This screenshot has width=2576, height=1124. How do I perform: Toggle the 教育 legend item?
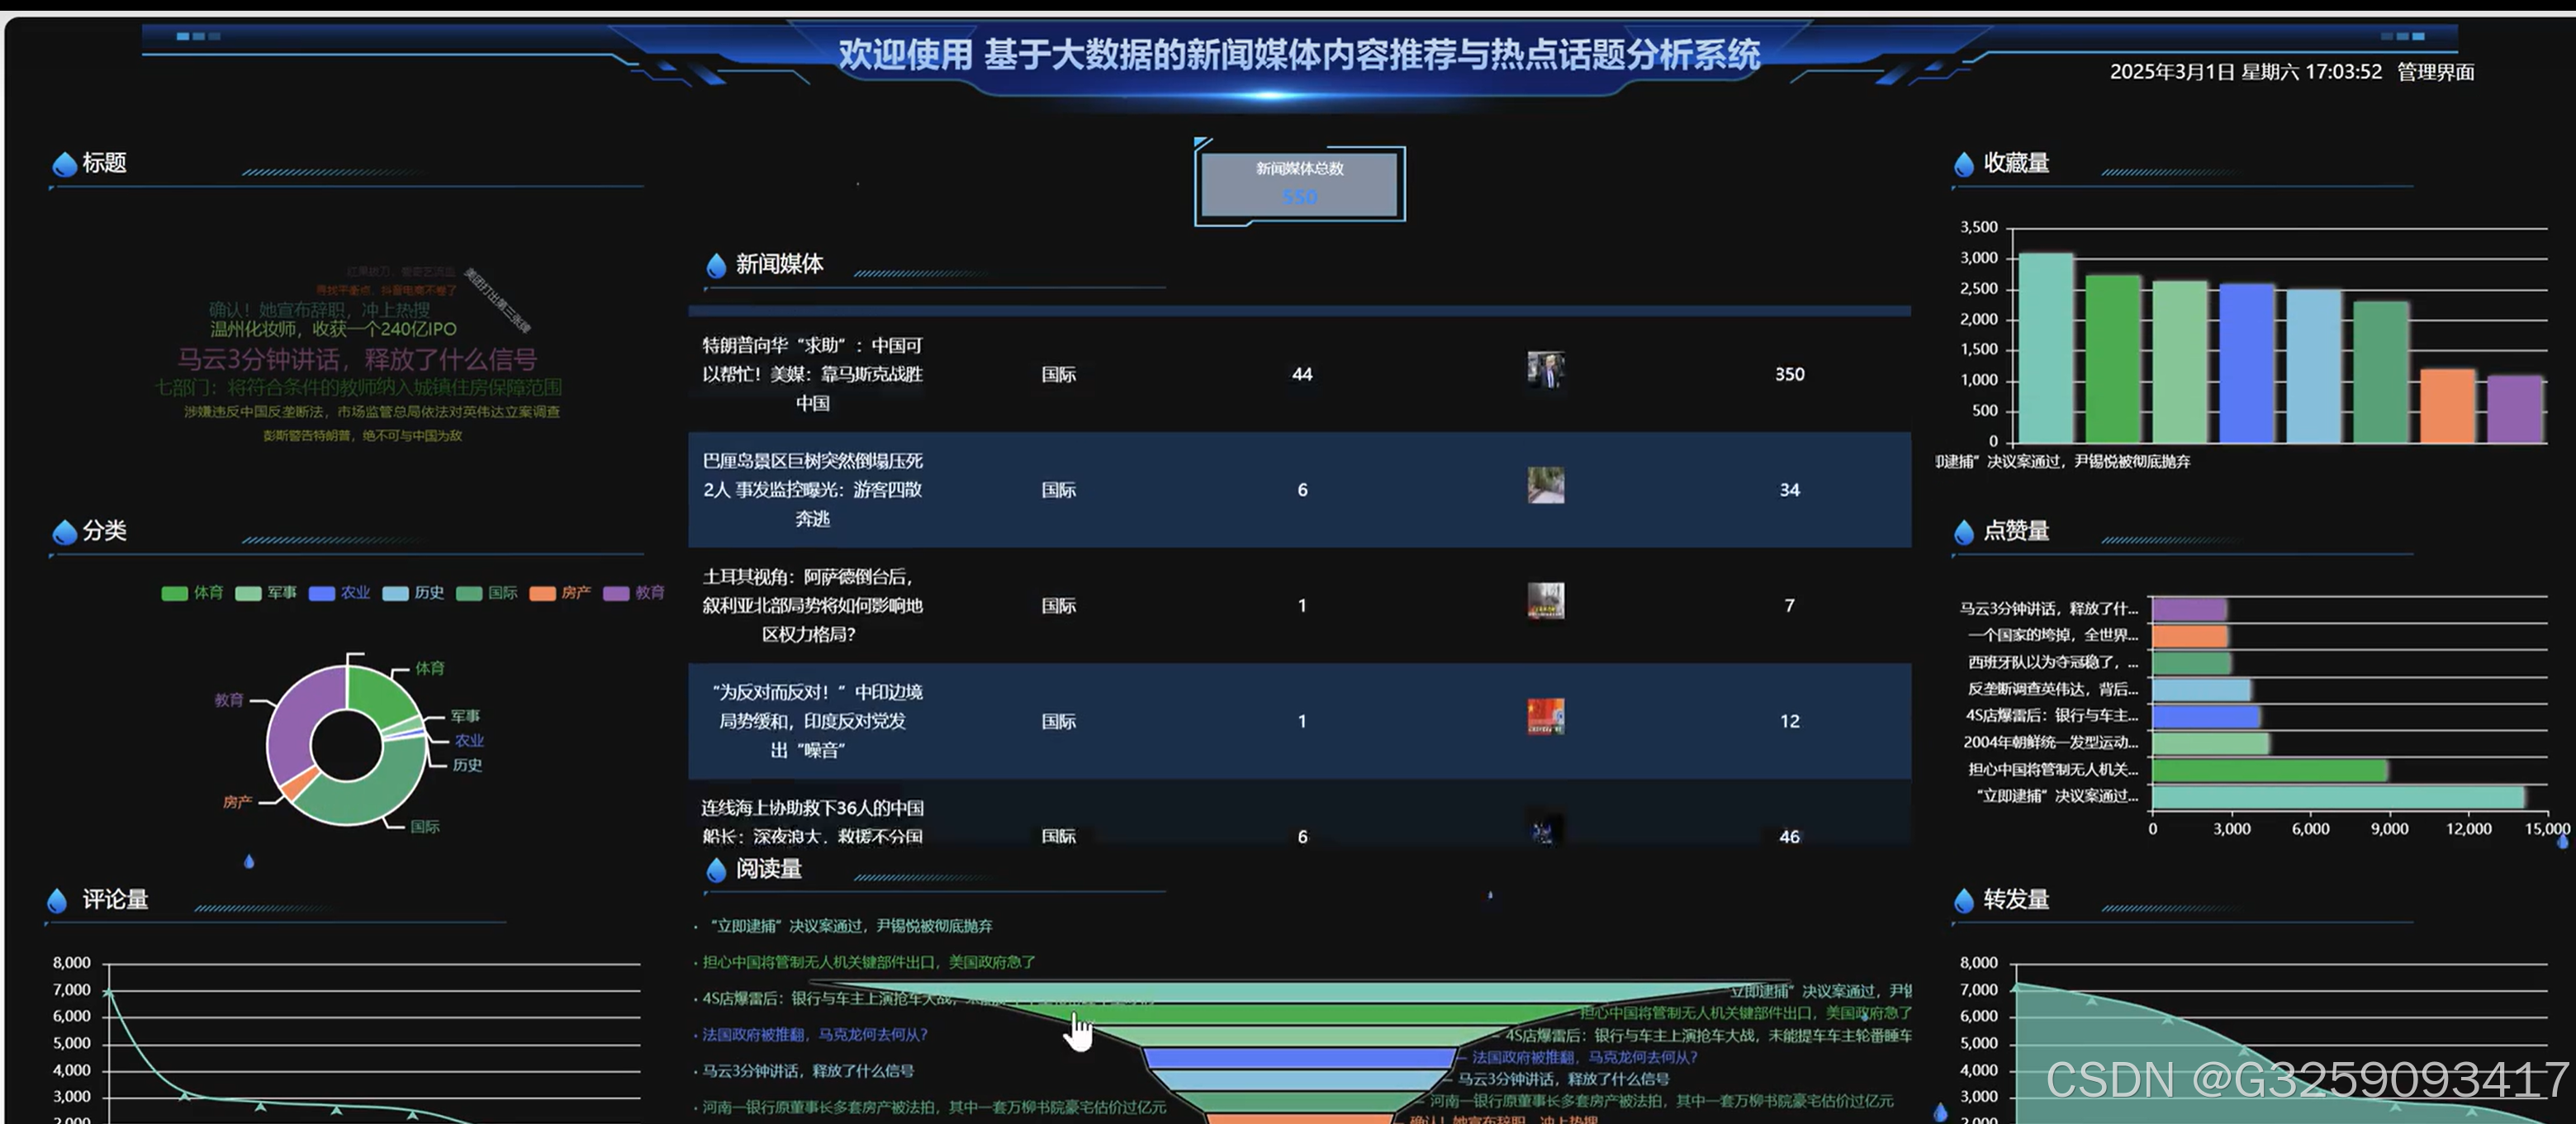tap(634, 593)
